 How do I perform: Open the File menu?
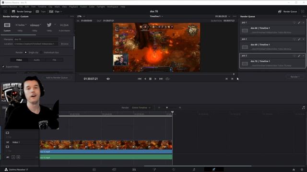21,7
